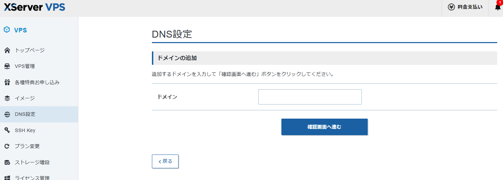Click the home icon for トップページ
This screenshot has height=180, width=503.
pyautogui.click(x=7, y=50)
